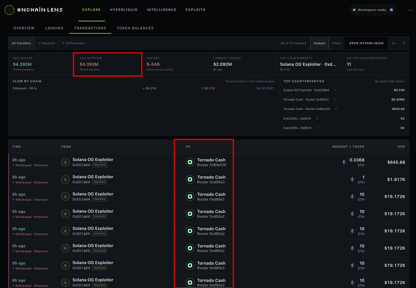Select the Transactions tab
The image size is (416, 288).
(90, 28)
